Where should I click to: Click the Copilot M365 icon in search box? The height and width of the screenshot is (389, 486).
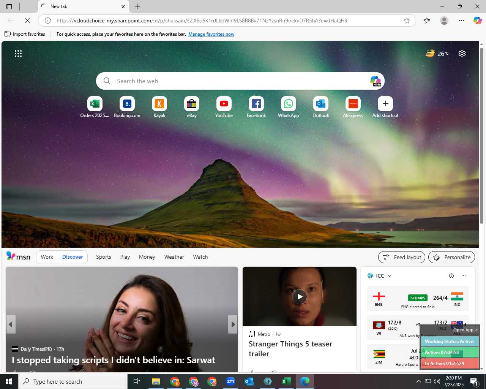pos(376,81)
